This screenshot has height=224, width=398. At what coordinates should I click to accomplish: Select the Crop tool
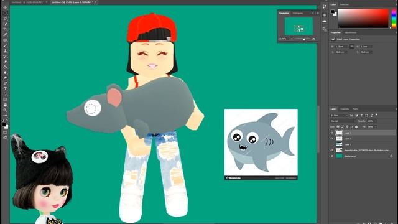5,29
